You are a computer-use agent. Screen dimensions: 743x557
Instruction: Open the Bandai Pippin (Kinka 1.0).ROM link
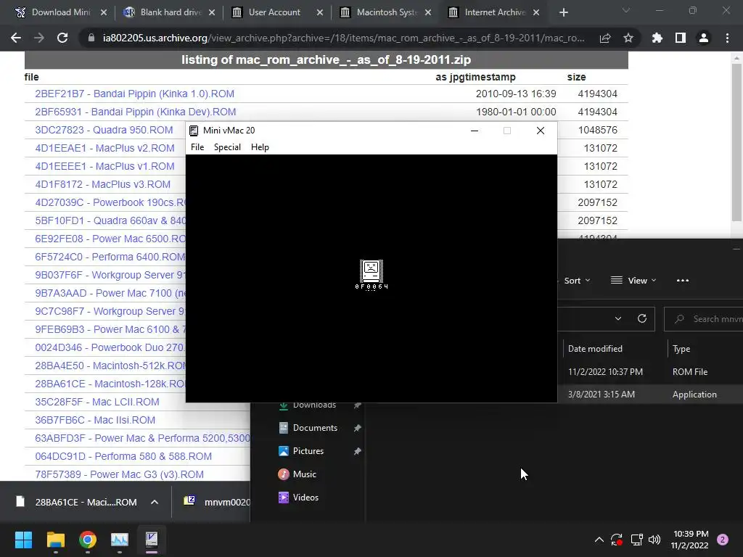point(134,94)
